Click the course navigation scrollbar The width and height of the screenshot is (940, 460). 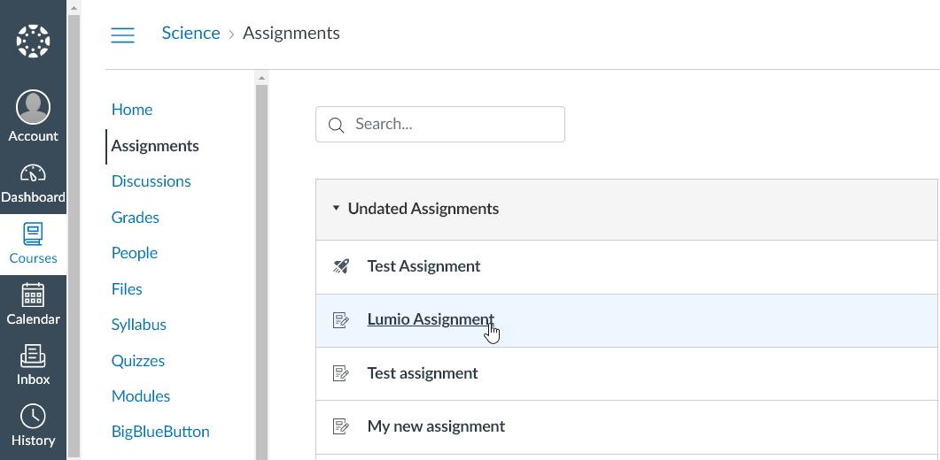click(261, 265)
